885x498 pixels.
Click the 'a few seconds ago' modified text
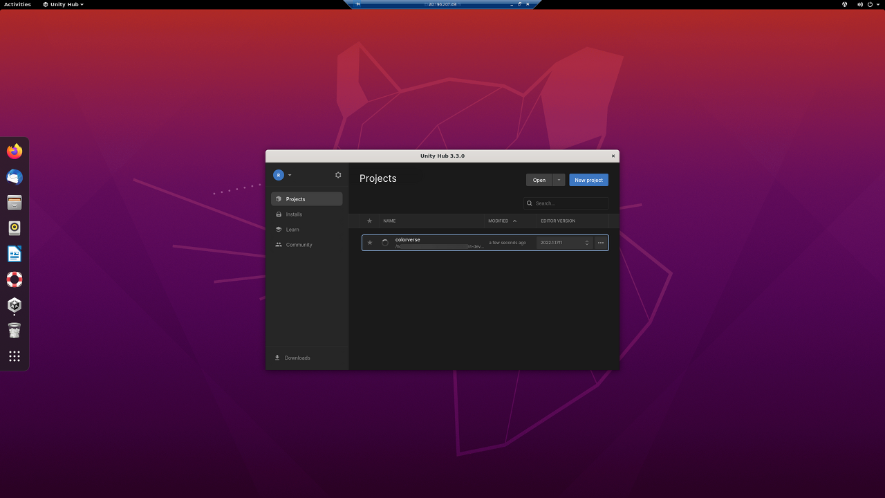click(x=507, y=243)
